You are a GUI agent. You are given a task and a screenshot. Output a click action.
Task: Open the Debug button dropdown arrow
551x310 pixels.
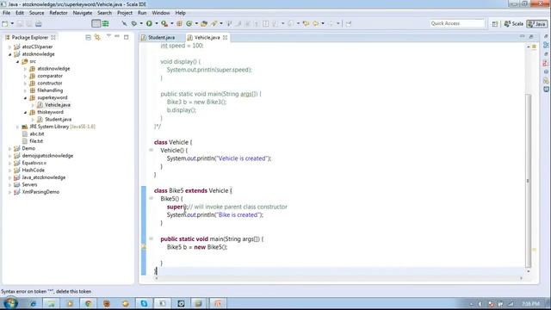click(x=141, y=23)
